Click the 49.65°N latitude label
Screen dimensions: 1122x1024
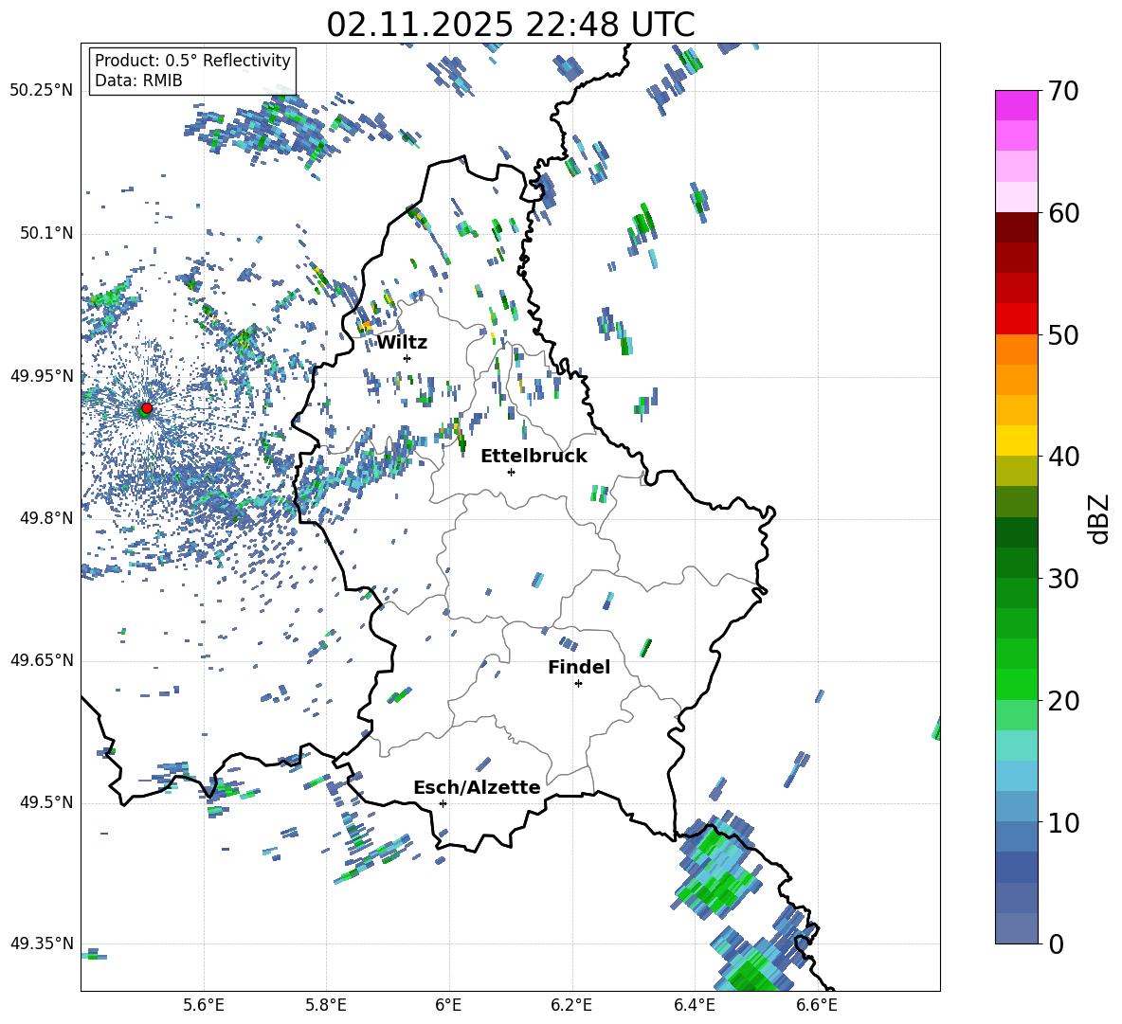click(42, 660)
